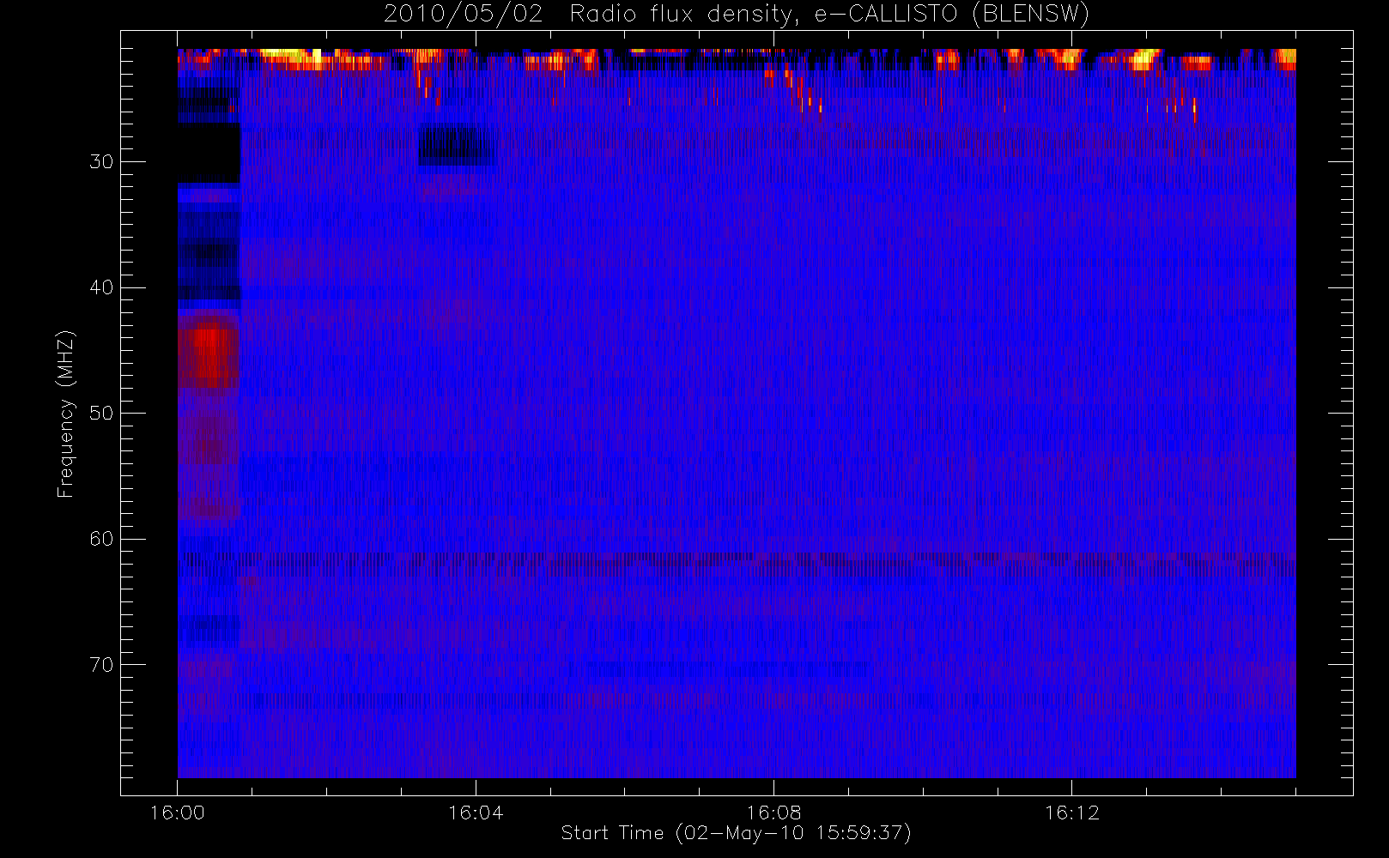Viewport: 1389px width, 858px height.
Task: Click the 'Start Time (02-May-10 15:59:37)' label
Action: 736,833
